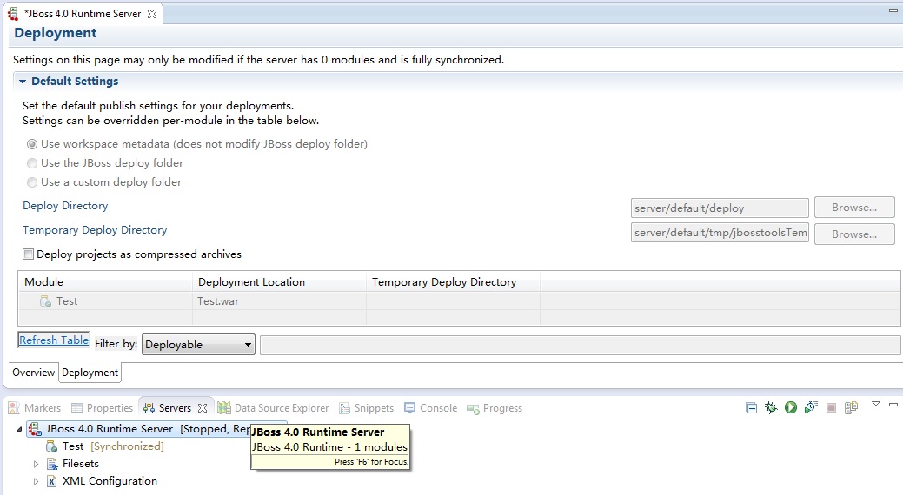Click the XML Configuration node icon
This screenshot has width=903, height=495.
pyautogui.click(x=52, y=481)
